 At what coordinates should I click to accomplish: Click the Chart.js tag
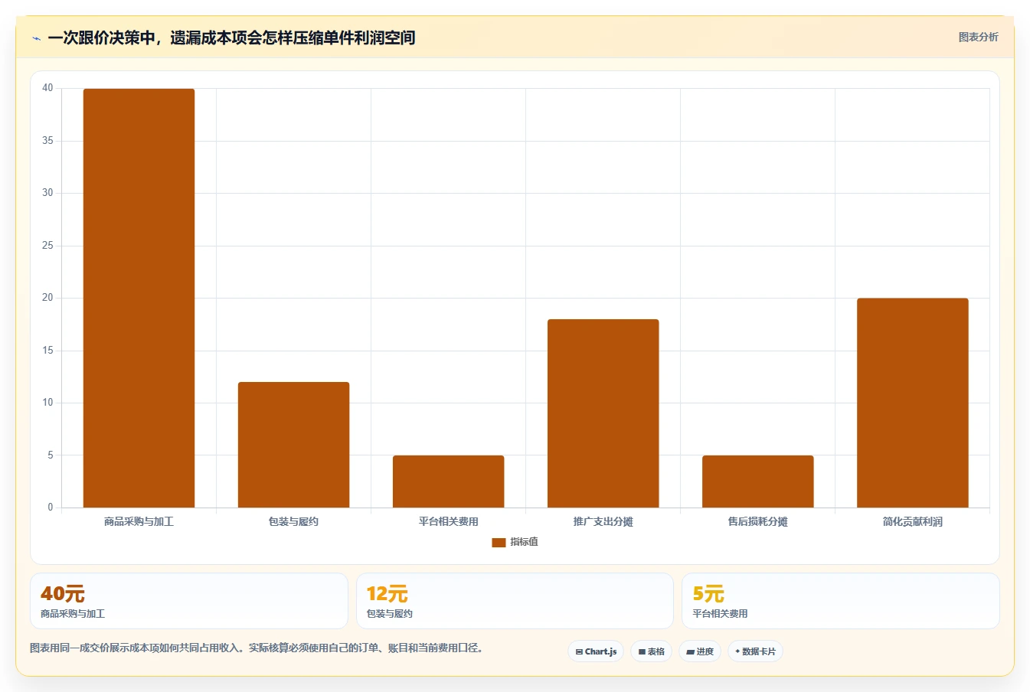coord(596,651)
